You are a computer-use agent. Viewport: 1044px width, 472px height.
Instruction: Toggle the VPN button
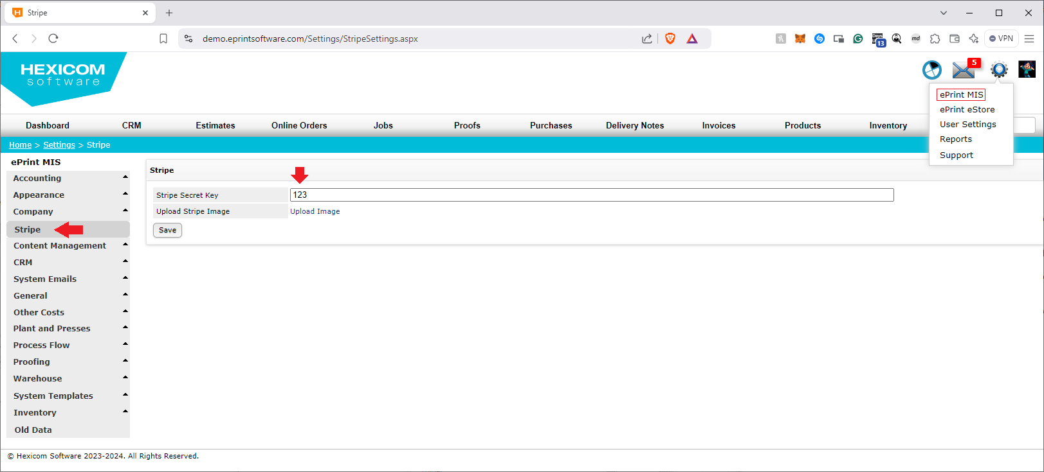(1002, 39)
